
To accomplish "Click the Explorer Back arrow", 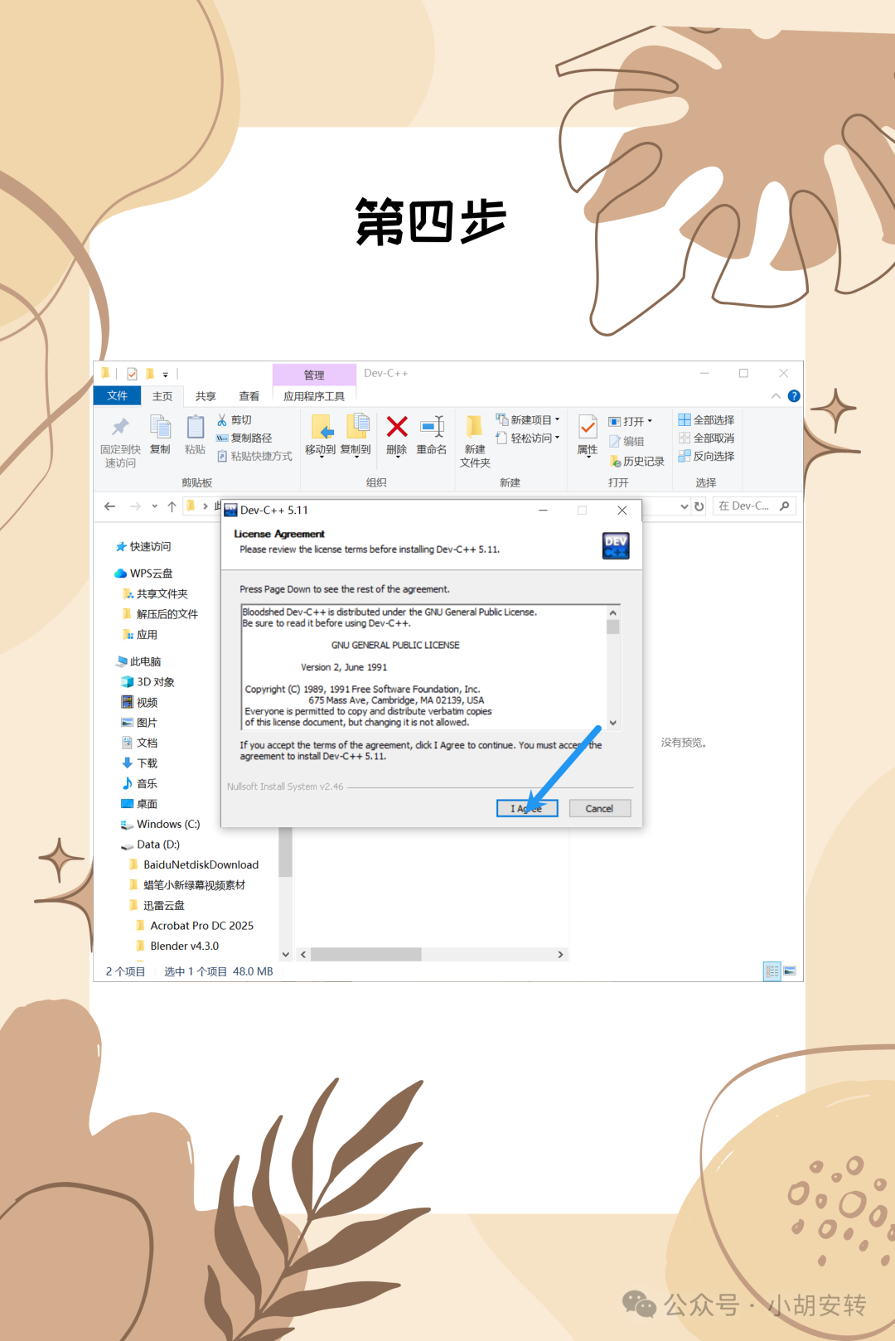I will [x=109, y=506].
